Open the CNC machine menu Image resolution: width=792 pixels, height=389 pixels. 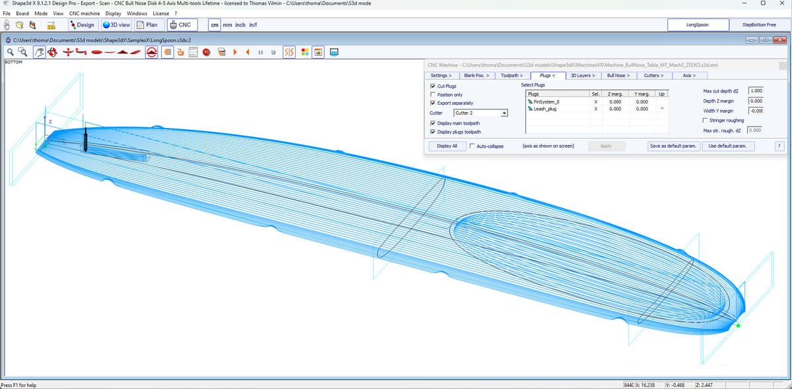pos(84,13)
